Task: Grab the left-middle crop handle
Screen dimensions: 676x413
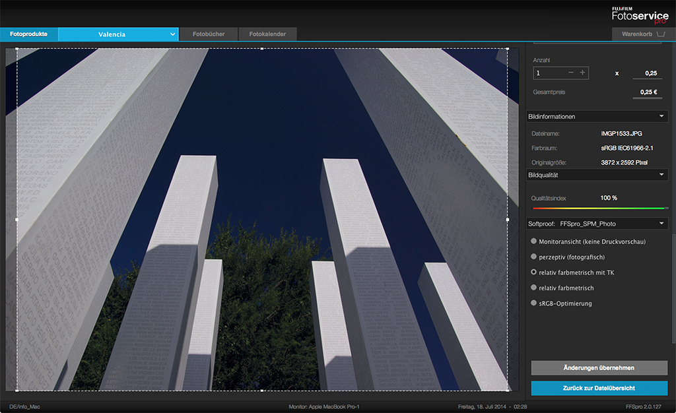Action: pos(17,219)
